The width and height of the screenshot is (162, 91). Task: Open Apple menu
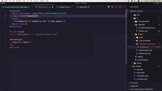pyautogui.click(x=2, y=1)
